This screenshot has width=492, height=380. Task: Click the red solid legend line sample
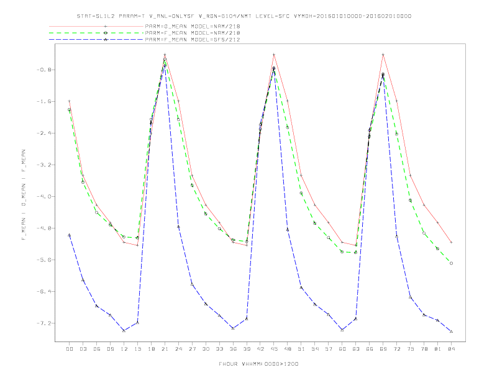tap(96, 26)
